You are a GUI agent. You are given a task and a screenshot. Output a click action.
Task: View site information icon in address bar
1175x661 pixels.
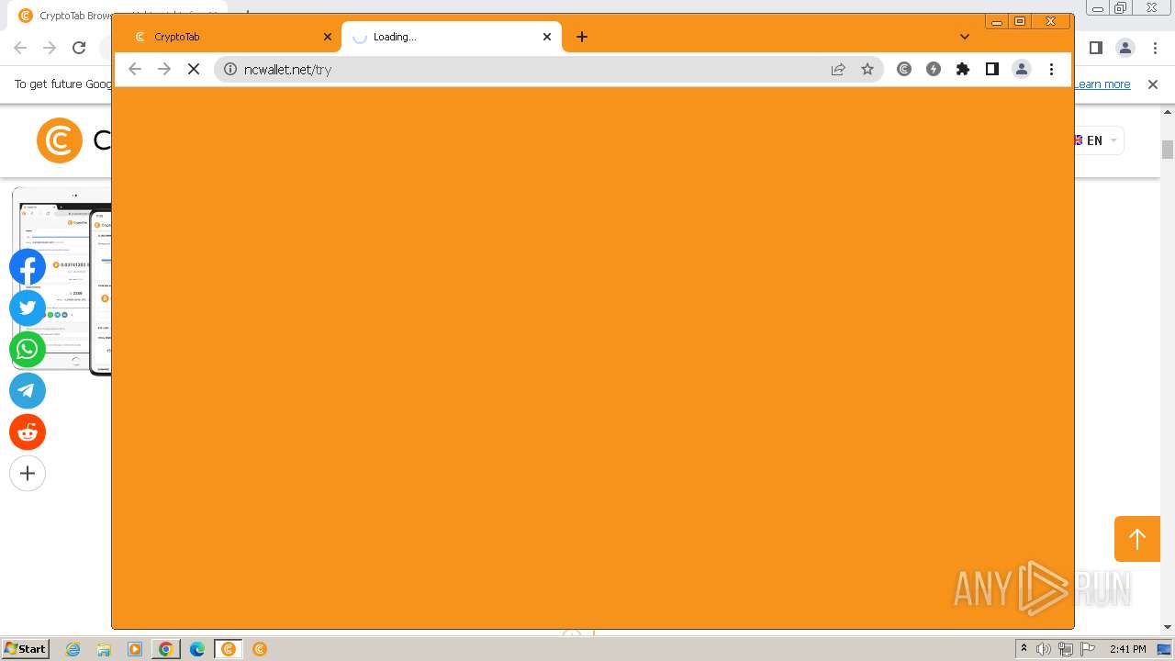coord(230,69)
